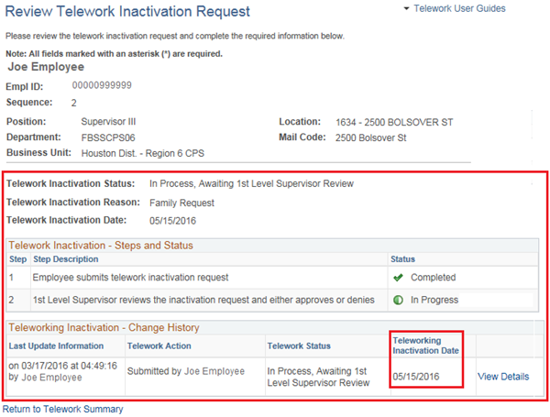The width and height of the screenshot is (550, 417).
Task: Click the 05/15/2016 date in Change History
Action: pyautogui.click(x=417, y=377)
